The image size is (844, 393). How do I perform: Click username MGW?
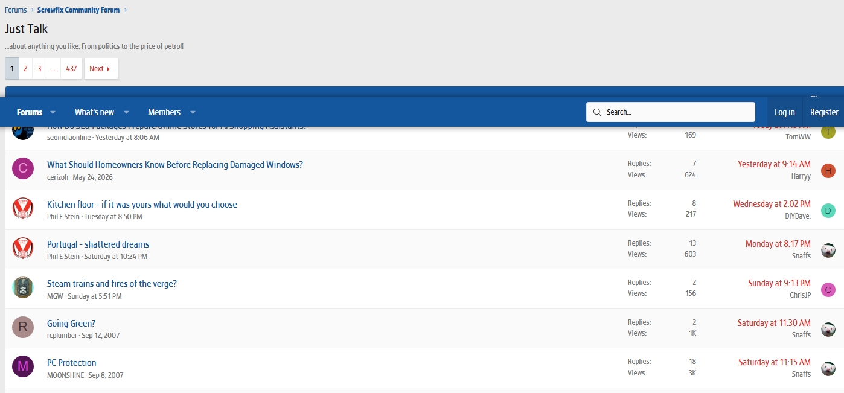[55, 296]
